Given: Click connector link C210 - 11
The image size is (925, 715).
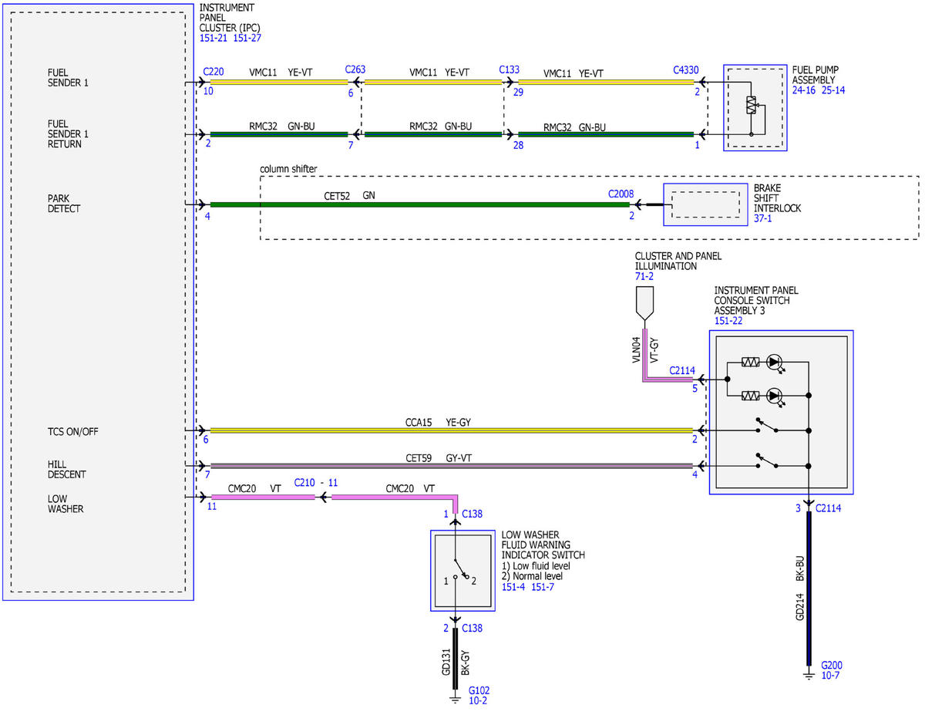Looking at the screenshot, I should [316, 482].
